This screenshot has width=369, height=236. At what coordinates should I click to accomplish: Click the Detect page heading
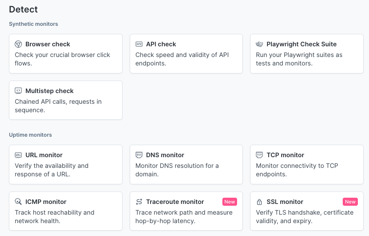23,9
